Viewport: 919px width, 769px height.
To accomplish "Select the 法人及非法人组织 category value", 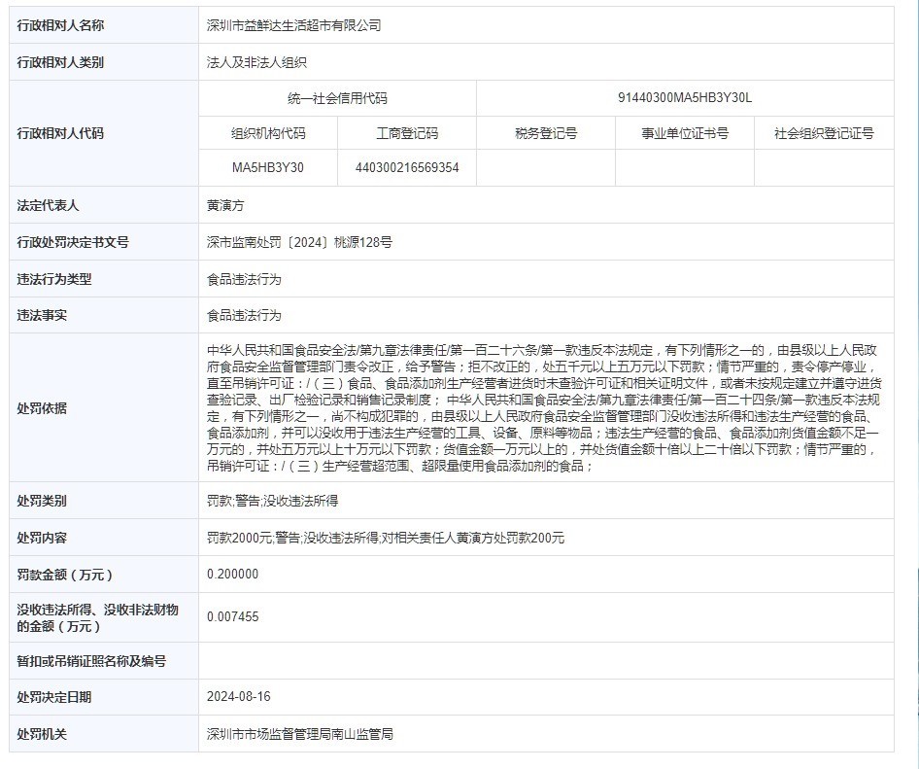I will 256,62.
